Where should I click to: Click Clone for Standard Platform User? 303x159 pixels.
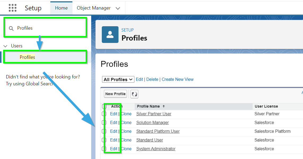(x=126, y=131)
